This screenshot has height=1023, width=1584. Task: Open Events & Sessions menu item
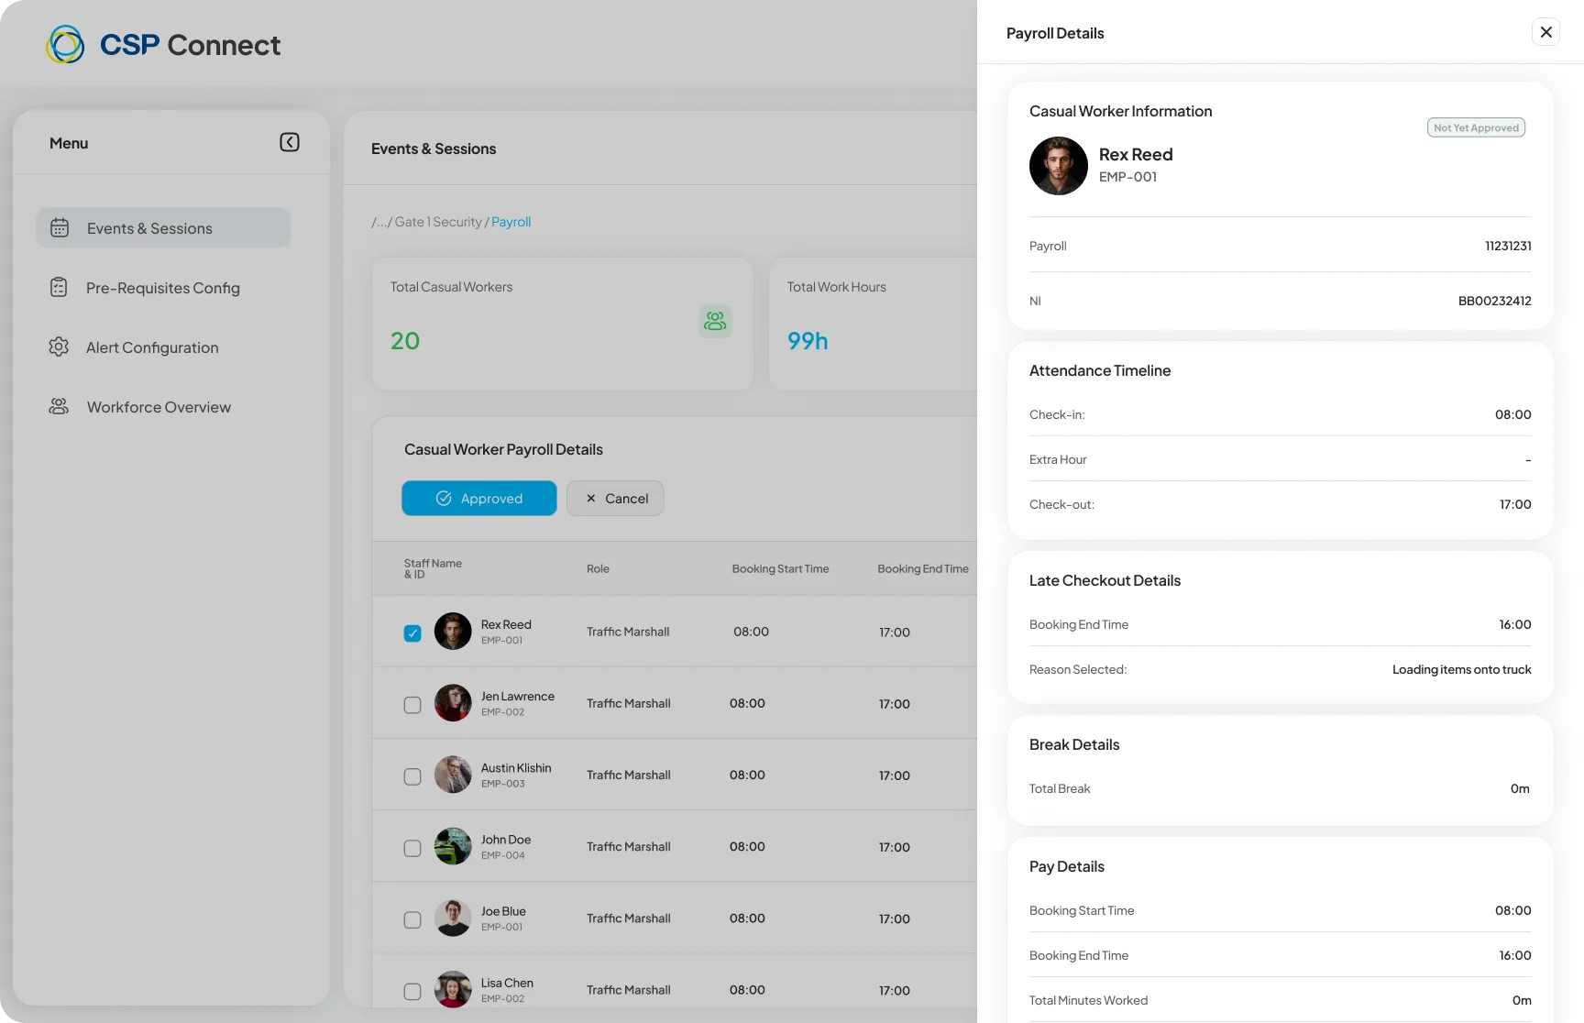click(163, 227)
